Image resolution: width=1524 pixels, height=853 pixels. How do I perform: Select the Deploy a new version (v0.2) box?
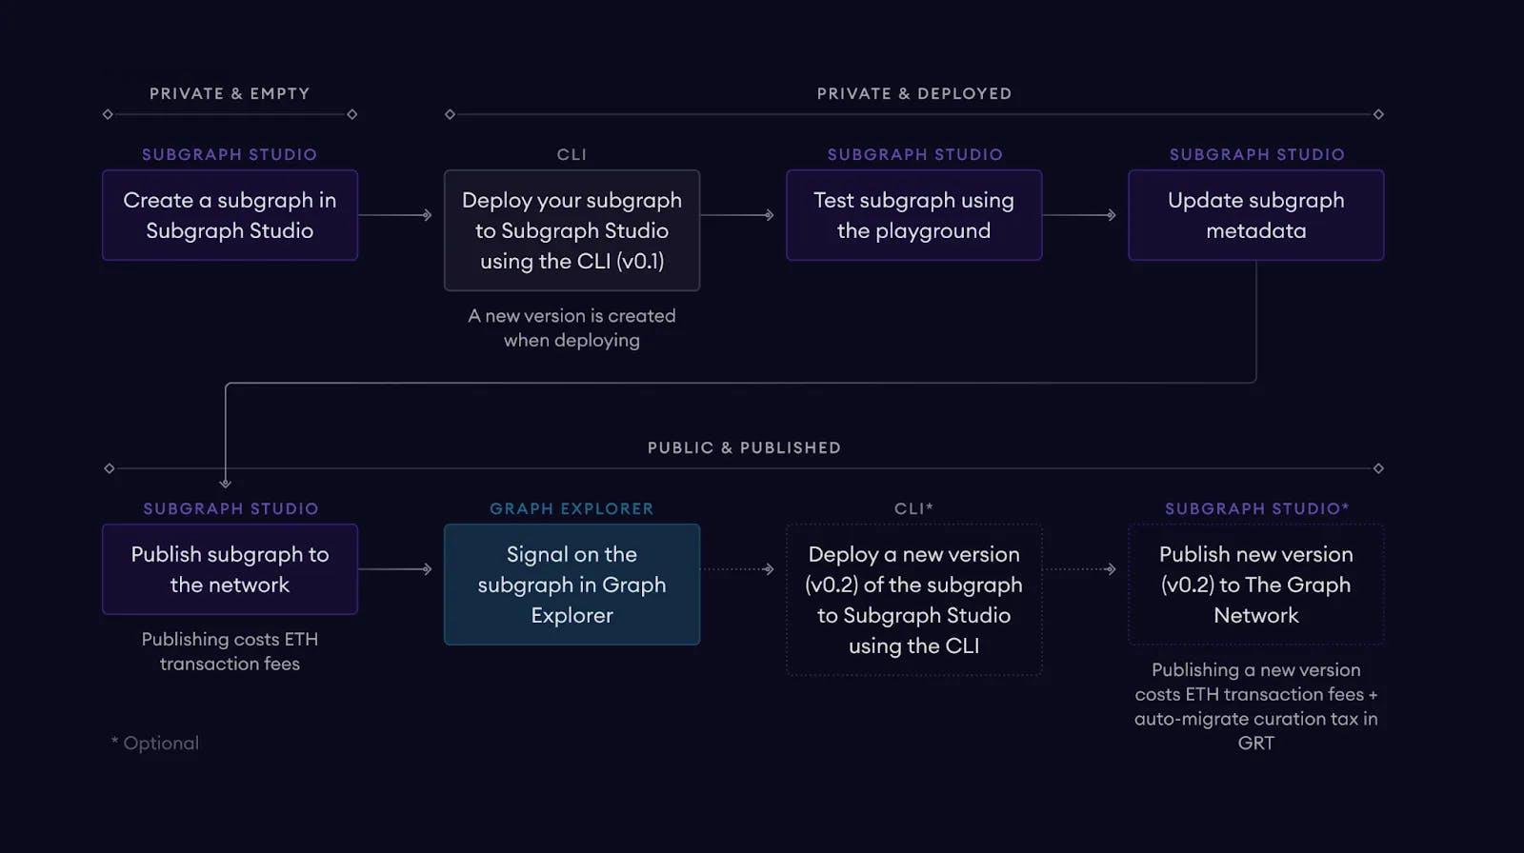[913, 600]
